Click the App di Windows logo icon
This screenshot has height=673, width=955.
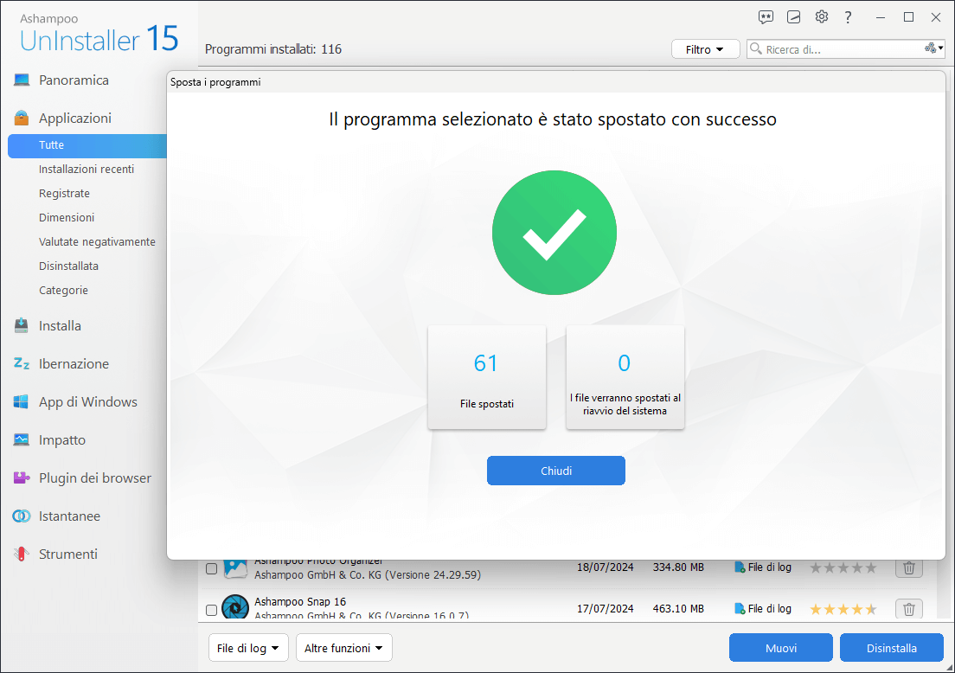coord(22,402)
